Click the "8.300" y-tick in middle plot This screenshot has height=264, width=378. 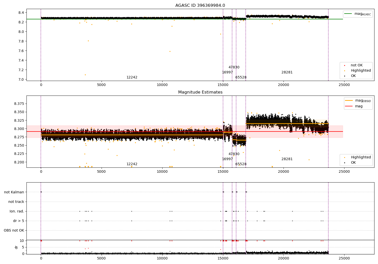pos(19,129)
